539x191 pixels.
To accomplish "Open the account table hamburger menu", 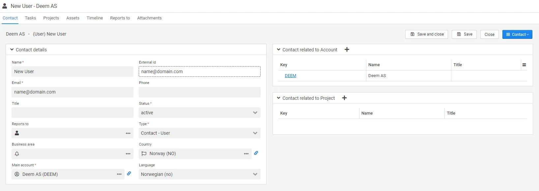I will 524,65.
